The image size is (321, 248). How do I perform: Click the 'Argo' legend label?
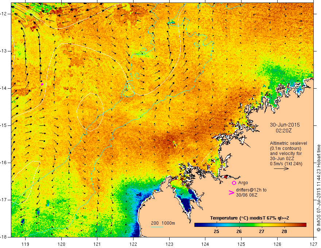pyautogui.click(x=243, y=182)
